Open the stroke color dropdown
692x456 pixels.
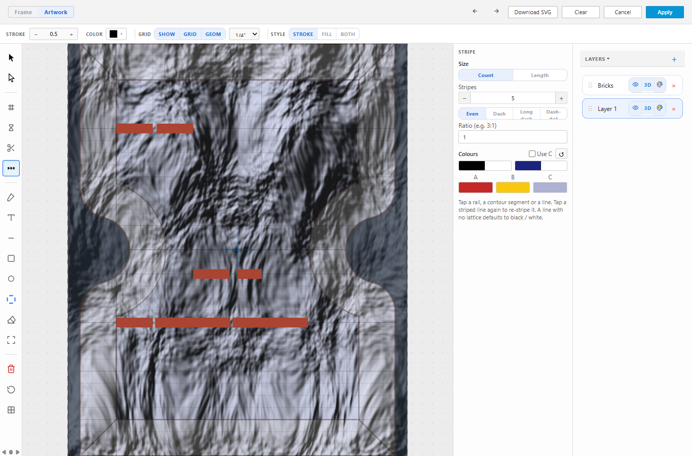coord(116,34)
